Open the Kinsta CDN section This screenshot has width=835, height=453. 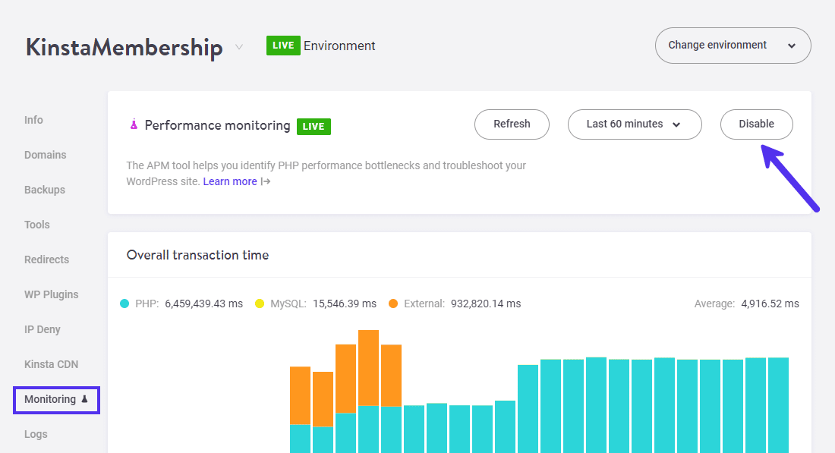[x=51, y=364]
